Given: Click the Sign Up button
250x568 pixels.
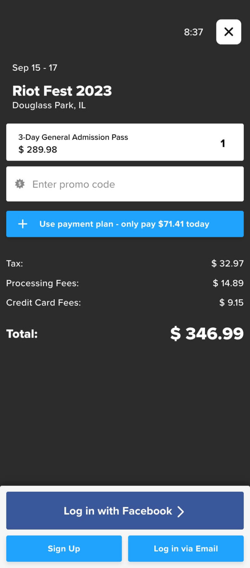Looking at the screenshot, I should coord(64,548).
